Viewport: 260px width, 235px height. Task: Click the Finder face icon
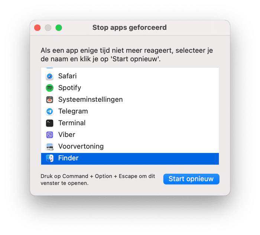click(49, 158)
